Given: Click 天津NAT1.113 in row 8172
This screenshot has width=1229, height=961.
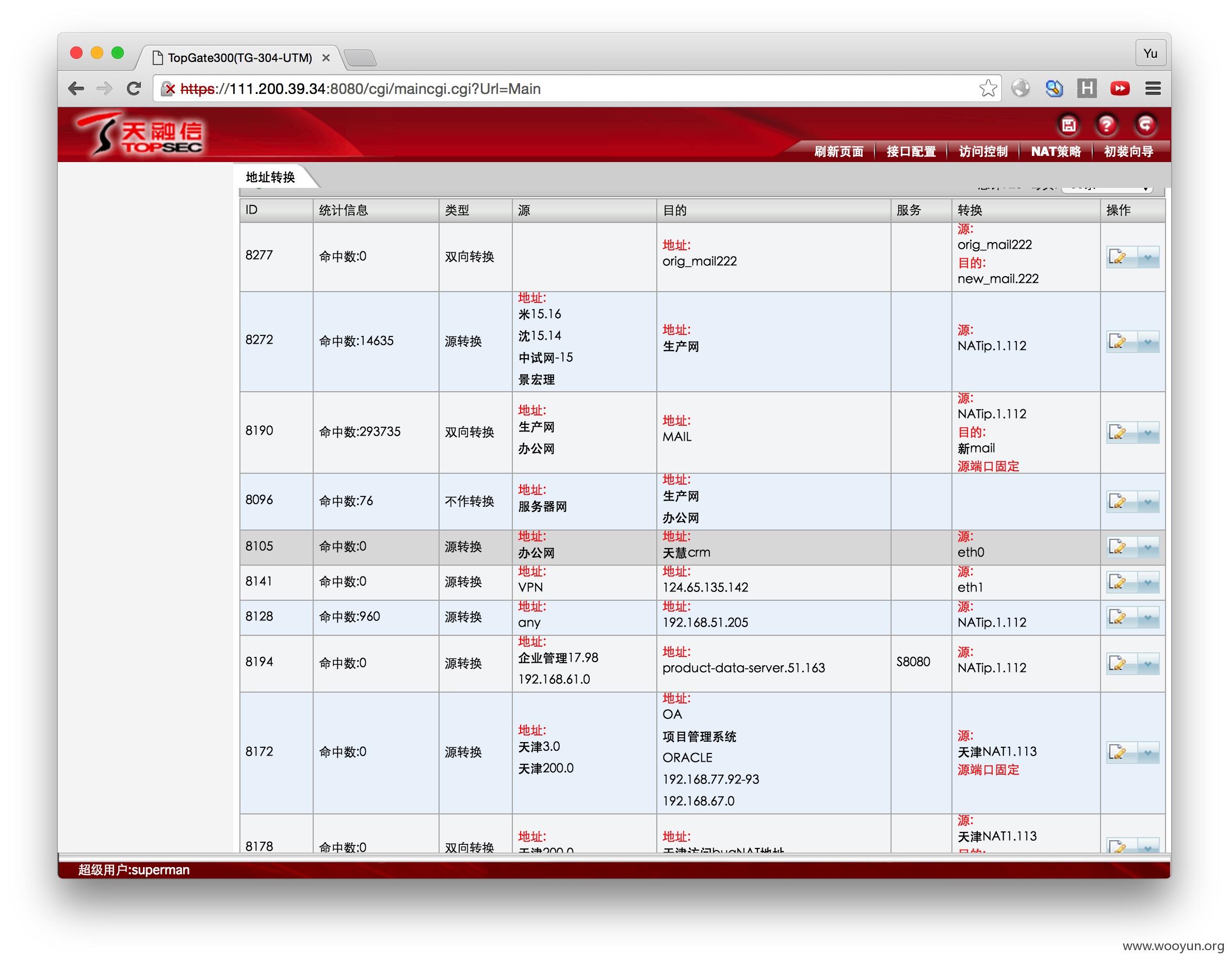Looking at the screenshot, I should [997, 751].
